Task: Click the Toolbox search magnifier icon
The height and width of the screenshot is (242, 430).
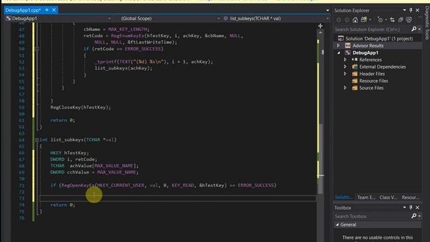Action: [414, 216]
